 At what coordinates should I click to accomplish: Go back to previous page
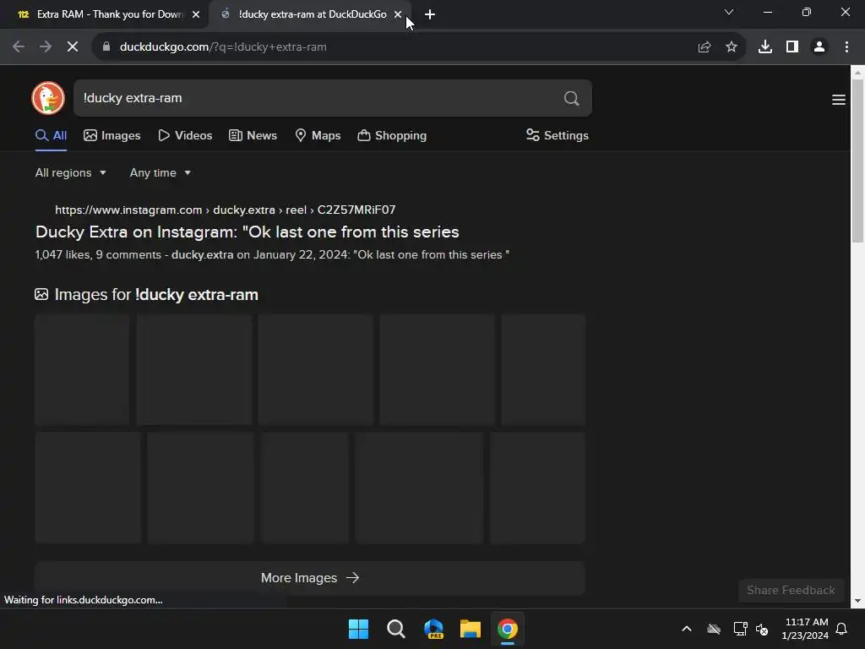pyautogui.click(x=19, y=47)
